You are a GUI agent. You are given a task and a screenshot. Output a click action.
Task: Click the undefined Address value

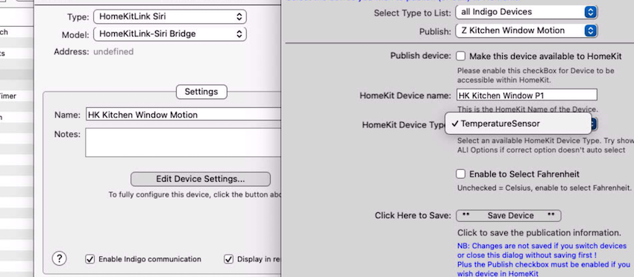[x=113, y=51]
